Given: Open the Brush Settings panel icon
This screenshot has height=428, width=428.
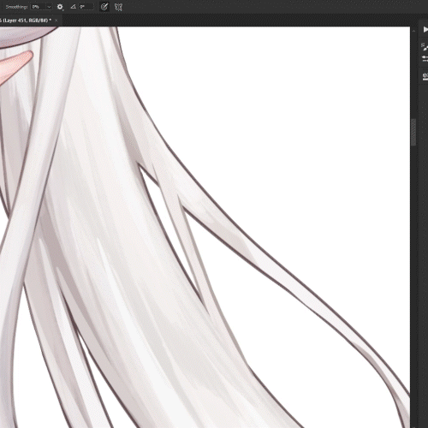Looking at the screenshot, I should click(425, 46).
